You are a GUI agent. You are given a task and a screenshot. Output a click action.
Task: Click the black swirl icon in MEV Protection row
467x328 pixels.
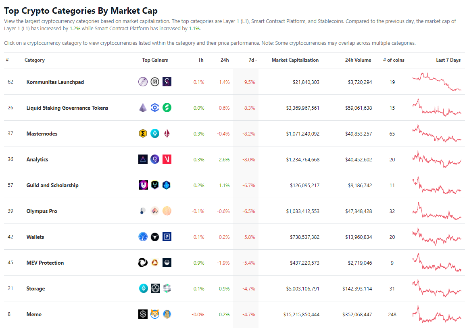pos(143,263)
